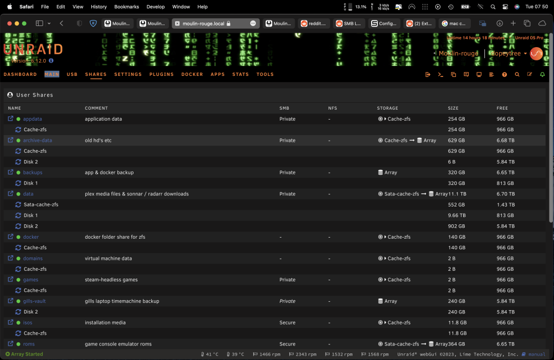554x360 pixels.
Task: Open Safari tab overview button
Action: [x=527, y=23]
